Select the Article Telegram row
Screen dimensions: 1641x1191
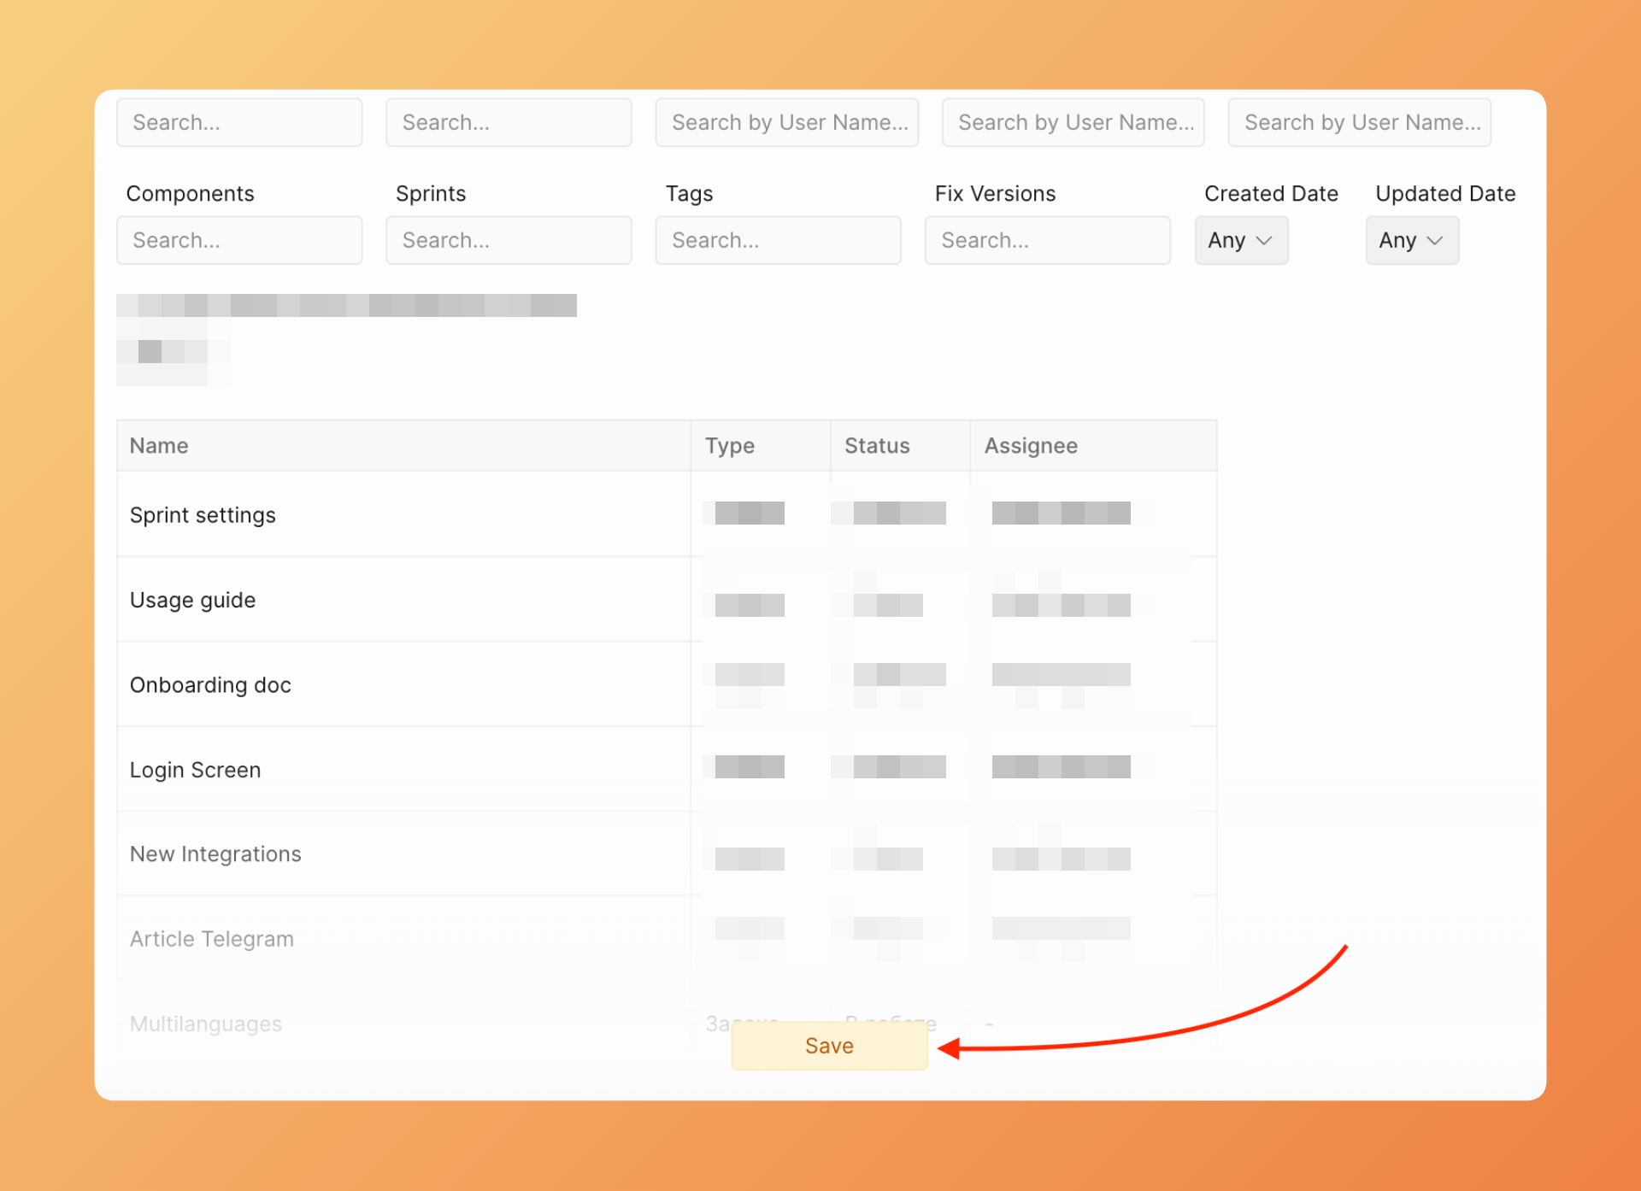click(212, 939)
